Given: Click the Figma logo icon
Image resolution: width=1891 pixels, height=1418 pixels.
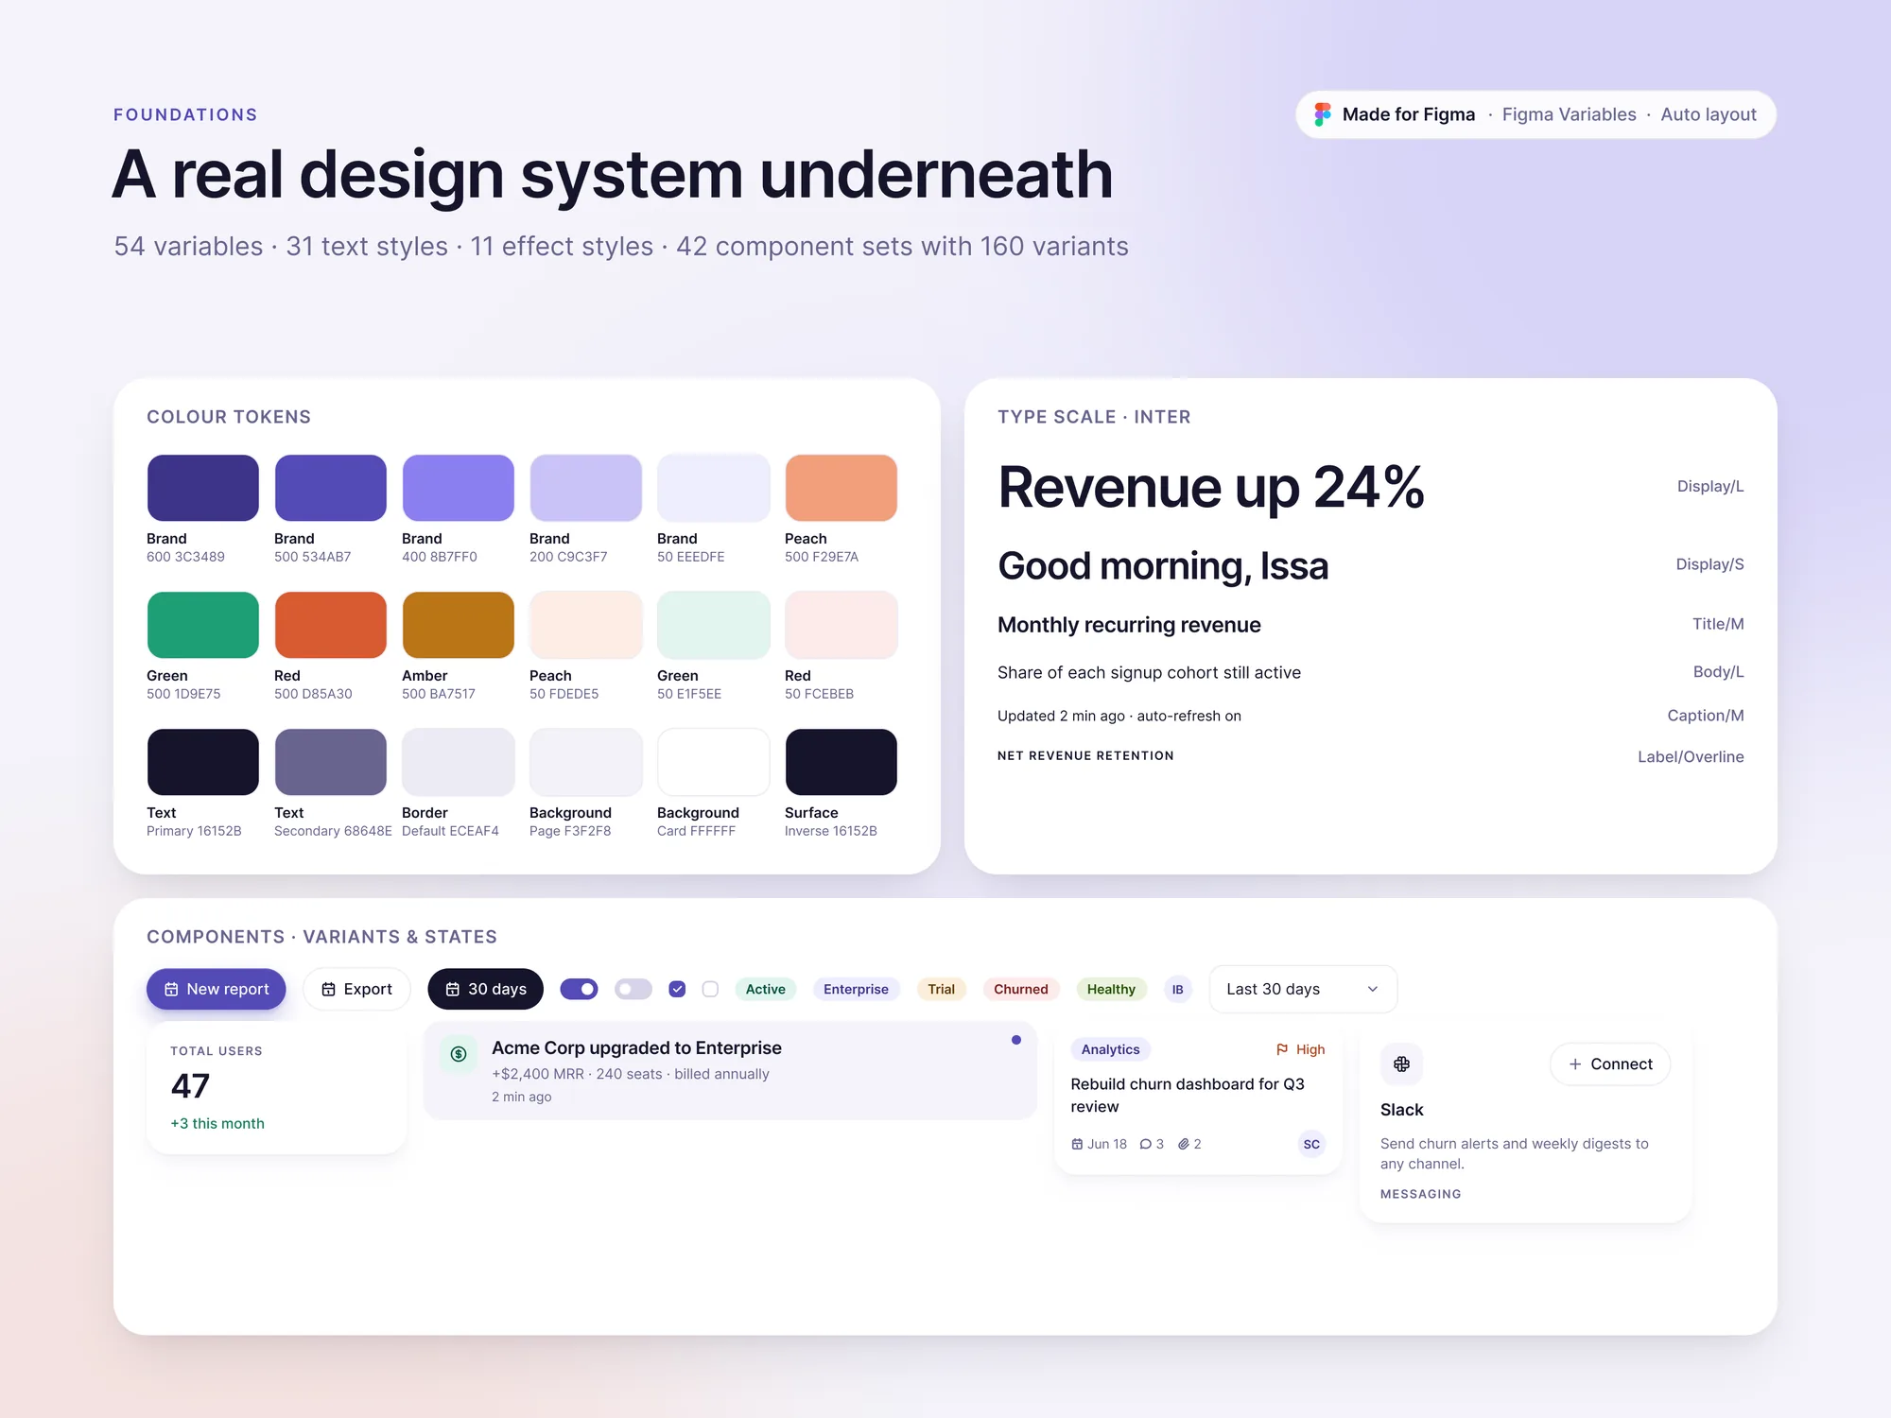Looking at the screenshot, I should (1323, 114).
